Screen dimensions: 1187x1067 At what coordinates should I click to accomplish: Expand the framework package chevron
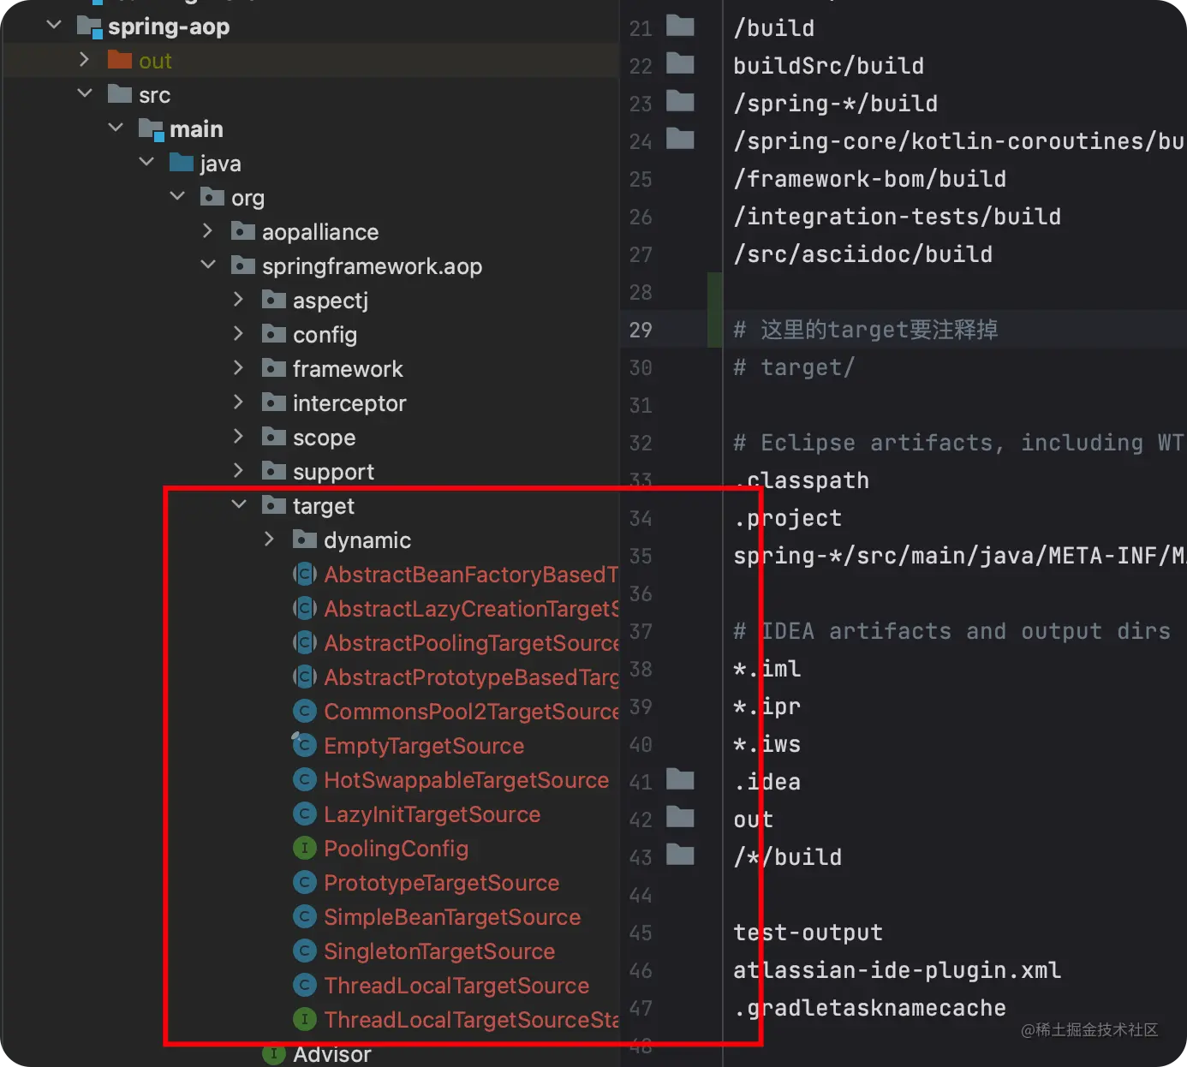tap(238, 368)
